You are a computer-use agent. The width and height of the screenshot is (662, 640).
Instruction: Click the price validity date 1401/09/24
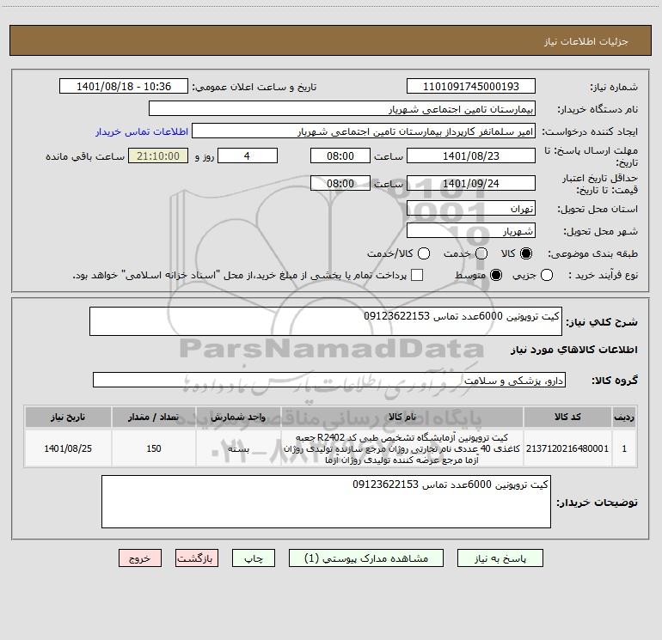pos(471,183)
